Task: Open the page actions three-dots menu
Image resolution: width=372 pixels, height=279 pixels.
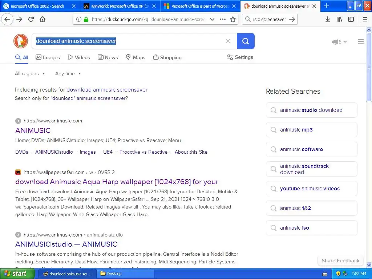Action: 223,19
